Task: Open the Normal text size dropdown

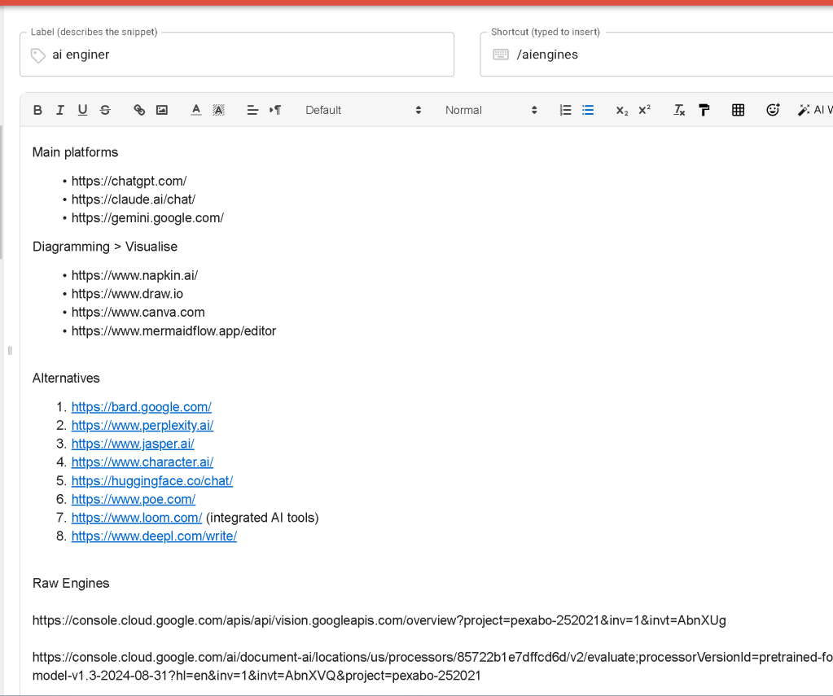Action: pos(491,110)
